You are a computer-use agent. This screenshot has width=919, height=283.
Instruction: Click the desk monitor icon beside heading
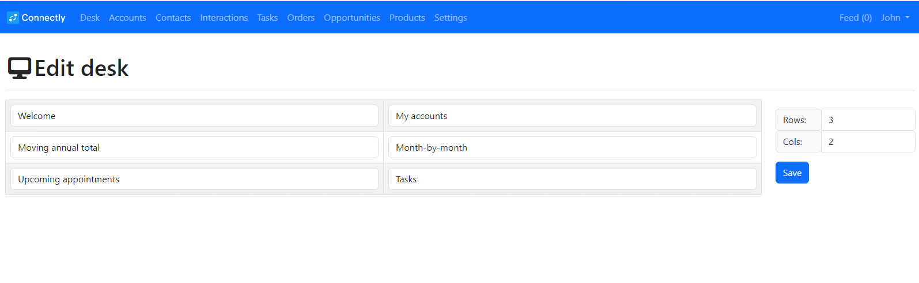coord(19,68)
